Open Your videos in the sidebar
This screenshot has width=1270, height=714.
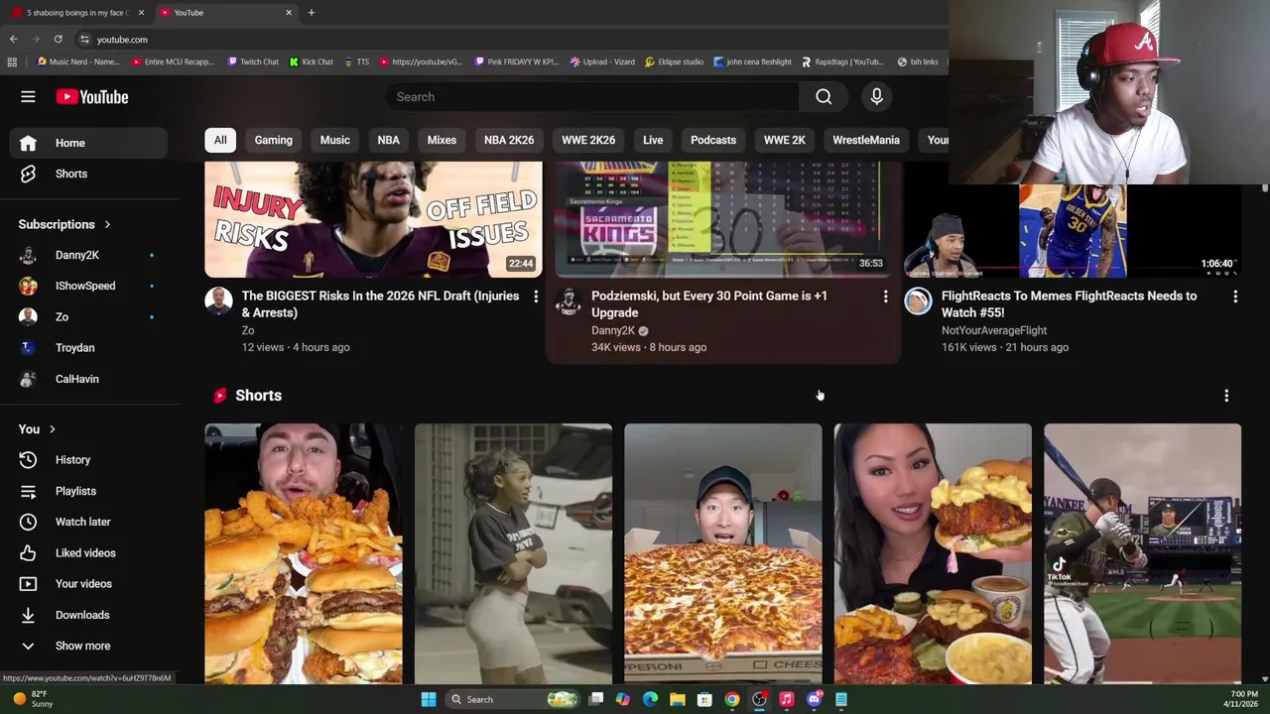click(x=89, y=584)
